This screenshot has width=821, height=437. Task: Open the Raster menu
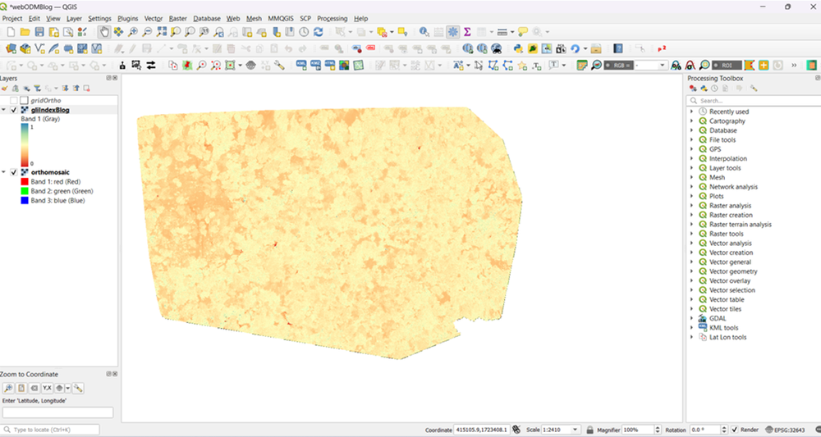pos(177,18)
